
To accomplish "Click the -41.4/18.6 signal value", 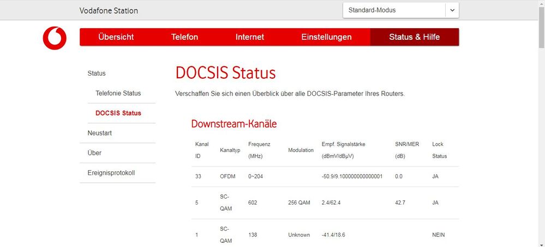I will pyautogui.click(x=333, y=235).
